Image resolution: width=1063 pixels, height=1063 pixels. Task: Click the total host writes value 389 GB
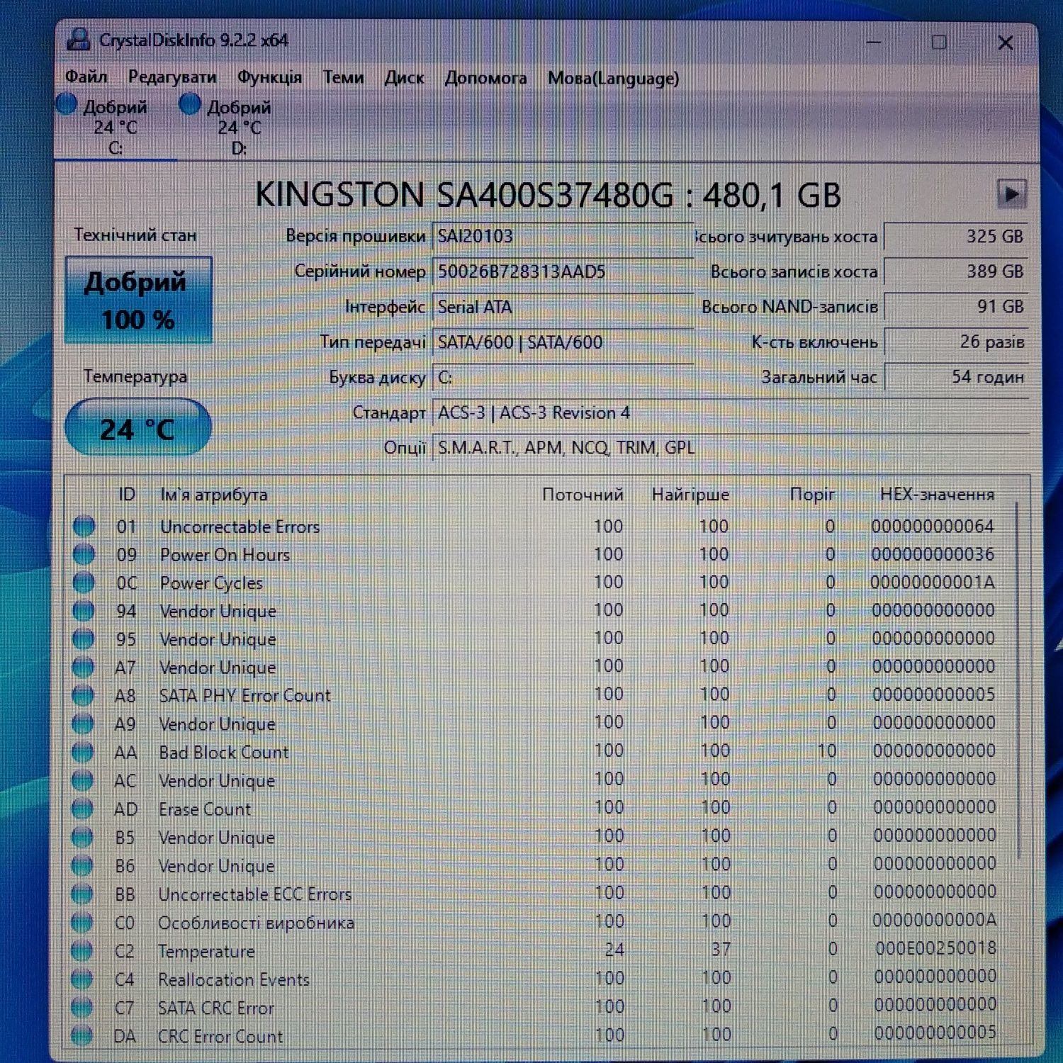[956, 271]
